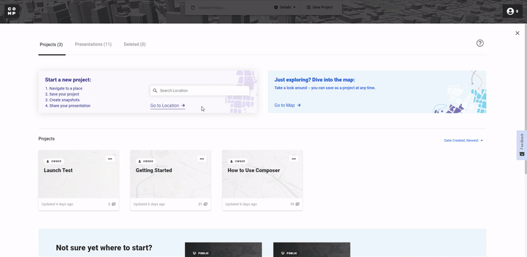The image size is (527, 257).
Task: Focus the Search Location input field
Action: coord(200,90)
